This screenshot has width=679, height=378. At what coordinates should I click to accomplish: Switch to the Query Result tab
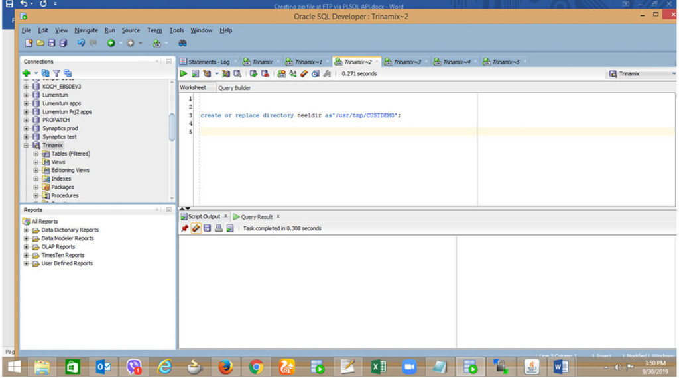[257, 217]
